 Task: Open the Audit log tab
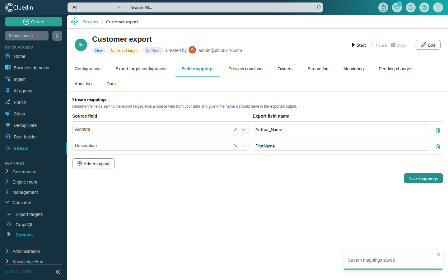coord(83,84)
